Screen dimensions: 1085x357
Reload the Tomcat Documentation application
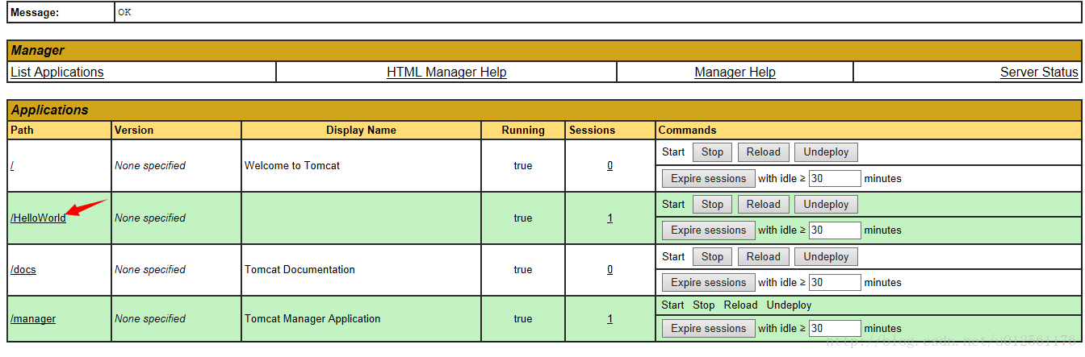(x=763, y=257)
